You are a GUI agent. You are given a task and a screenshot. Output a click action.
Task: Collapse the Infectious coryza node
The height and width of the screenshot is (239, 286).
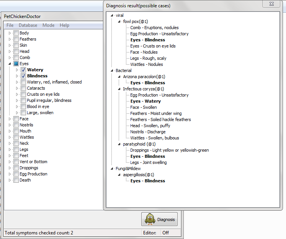[x=119, y=89]
